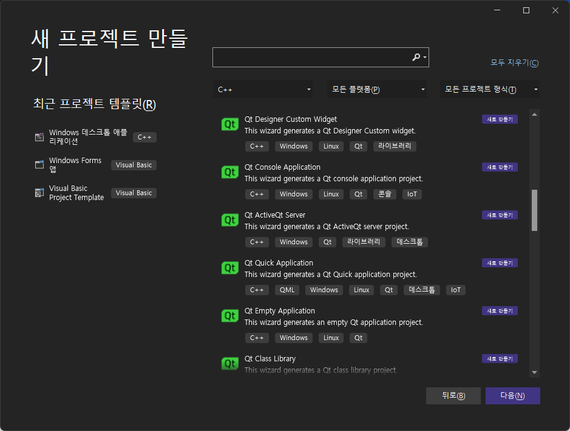Click Windows tag on Qt ActiveQt Server
This screenshot has height=431, width=570.
pos(293,242)
